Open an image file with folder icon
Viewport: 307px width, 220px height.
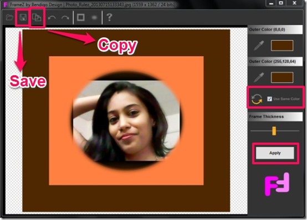click(9, 17)
